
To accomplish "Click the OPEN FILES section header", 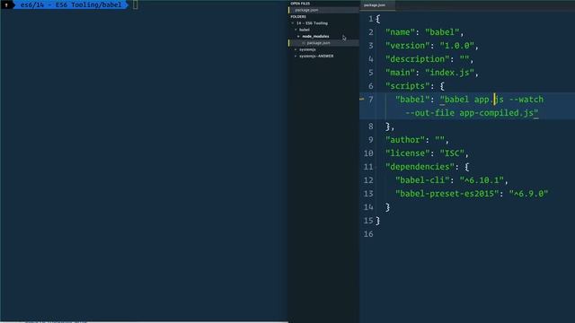I will click(x=300, y=4).
